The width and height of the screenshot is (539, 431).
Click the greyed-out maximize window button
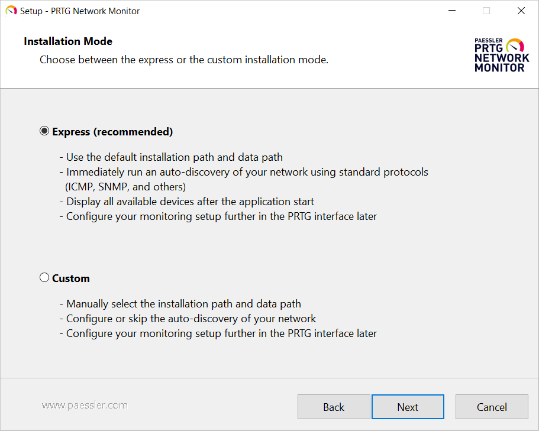[486, 11]
